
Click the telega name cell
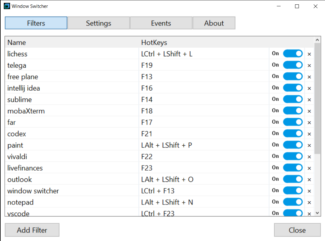click(72, 65)
